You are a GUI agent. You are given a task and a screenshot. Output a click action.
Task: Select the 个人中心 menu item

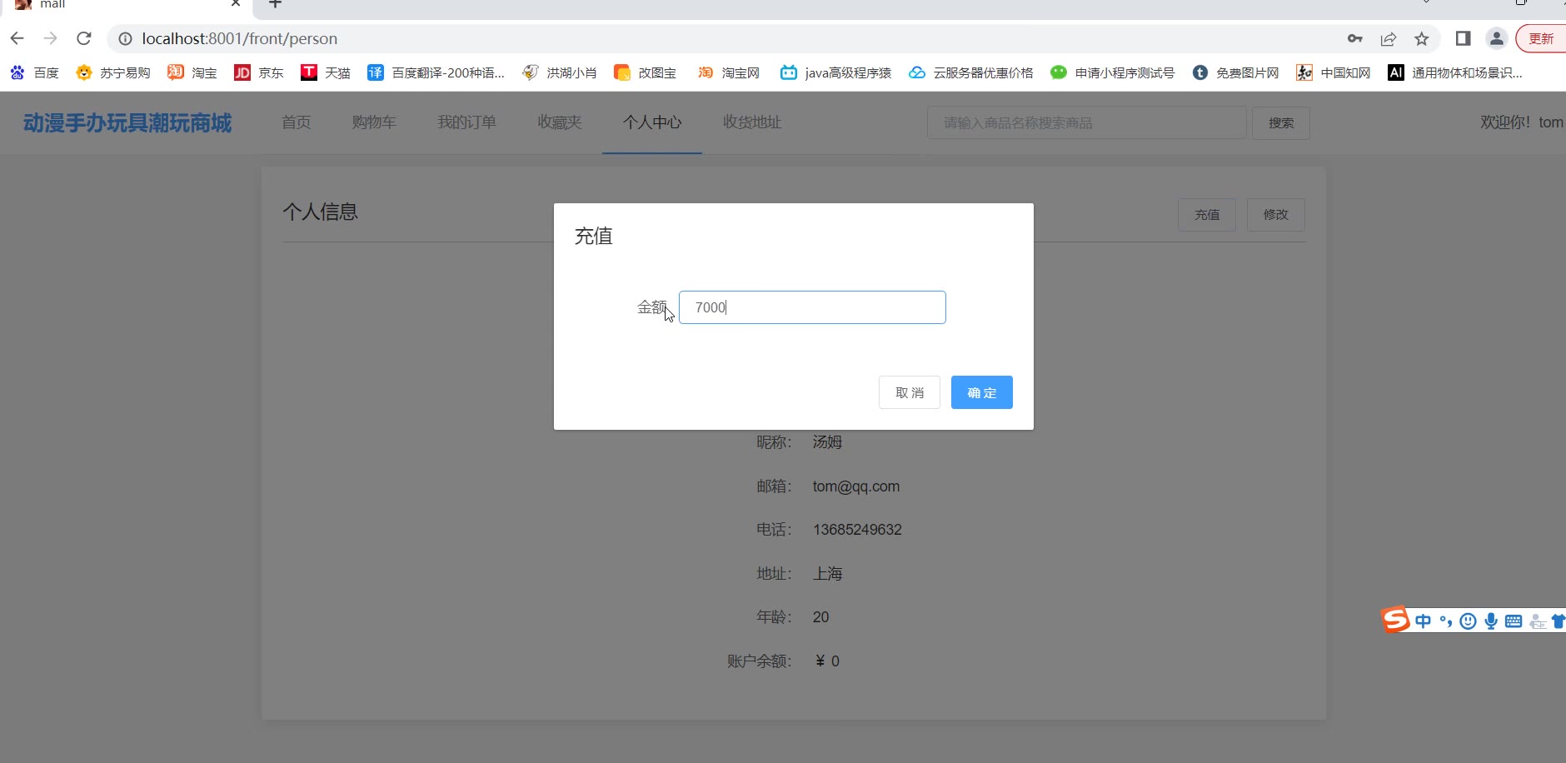point(652,122)
